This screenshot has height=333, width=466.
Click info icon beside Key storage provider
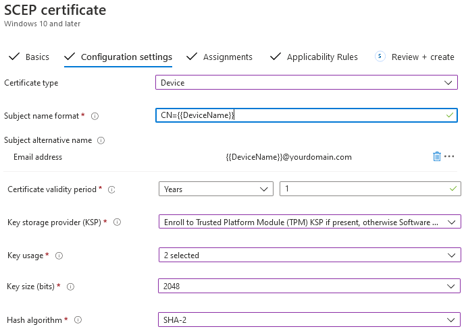(117, 222)
